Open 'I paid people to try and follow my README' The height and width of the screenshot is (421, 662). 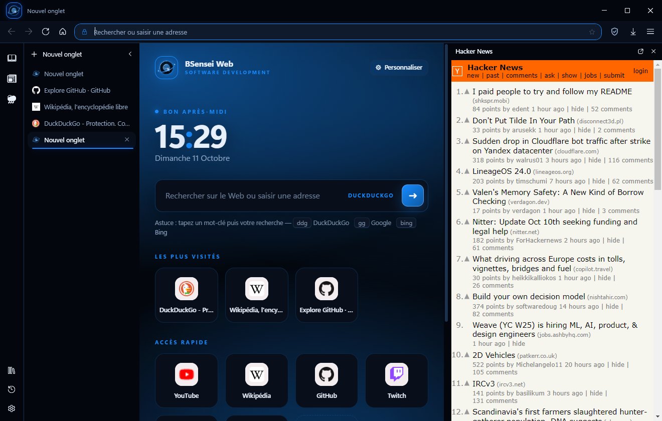(552, 92)
